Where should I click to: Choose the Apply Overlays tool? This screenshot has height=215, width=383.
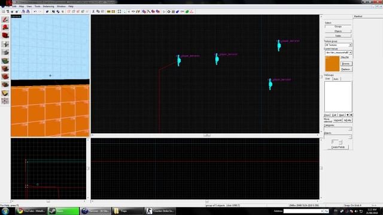[x=5, y=85]
